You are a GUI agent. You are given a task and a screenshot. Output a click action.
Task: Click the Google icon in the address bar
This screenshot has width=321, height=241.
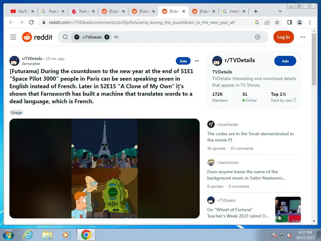257,22
